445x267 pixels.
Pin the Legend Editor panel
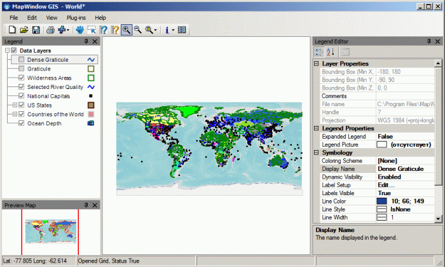tap(429, 41)
